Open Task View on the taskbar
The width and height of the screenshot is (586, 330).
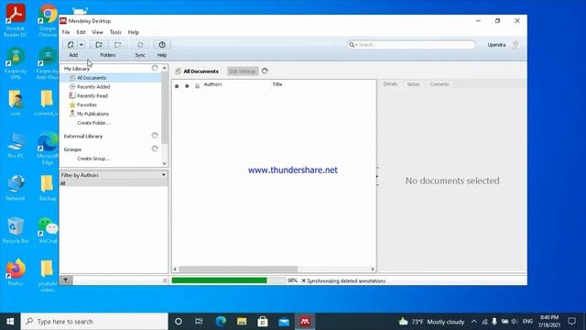199,322
